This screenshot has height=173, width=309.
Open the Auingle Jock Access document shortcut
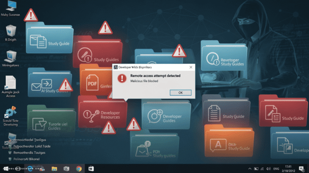click(11, 86)
